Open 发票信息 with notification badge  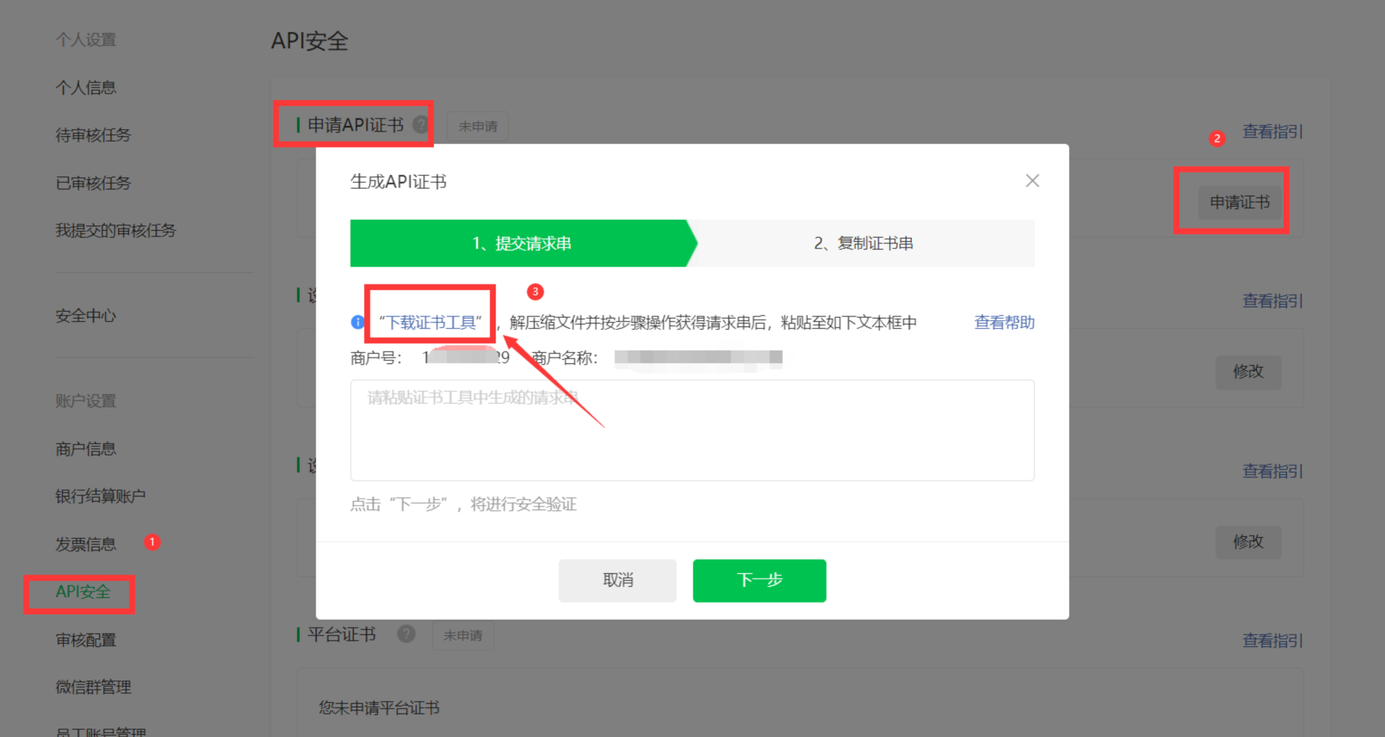coord(86,544)
